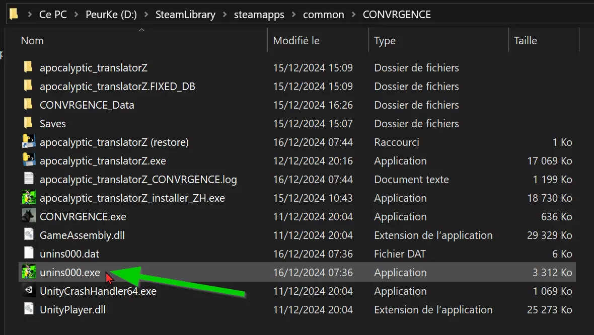Select the CONVRGENCE.exe file name
Viewport: 594px width, 335px height.
pyautogui.click(x=83, y=216)
